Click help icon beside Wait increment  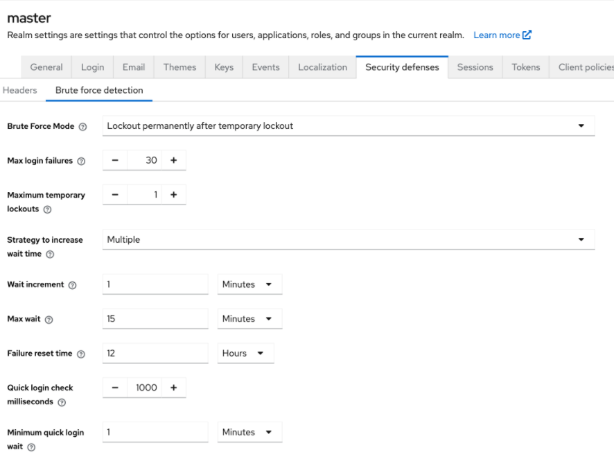pyautogui.click(x=73, y=285)
